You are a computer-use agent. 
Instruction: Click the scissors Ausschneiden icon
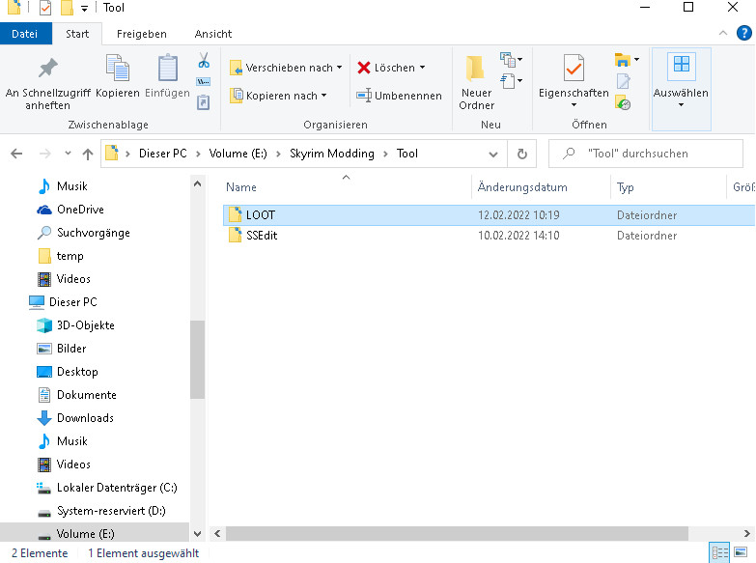click(204, 61)
